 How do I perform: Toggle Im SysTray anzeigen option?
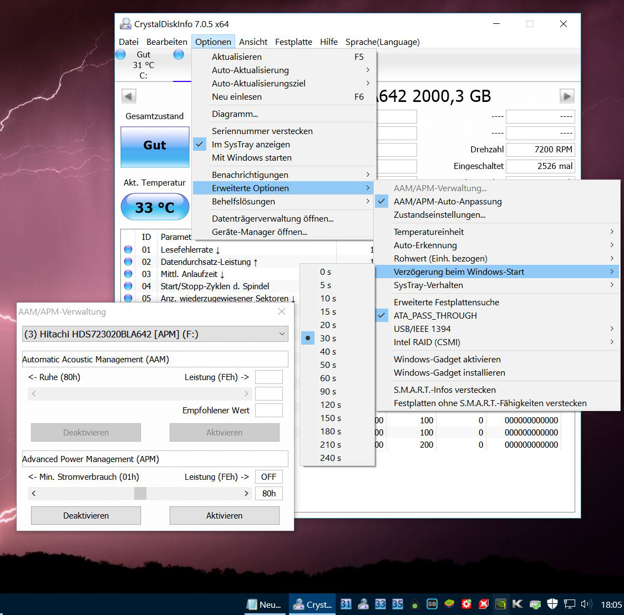coord(284,144)
